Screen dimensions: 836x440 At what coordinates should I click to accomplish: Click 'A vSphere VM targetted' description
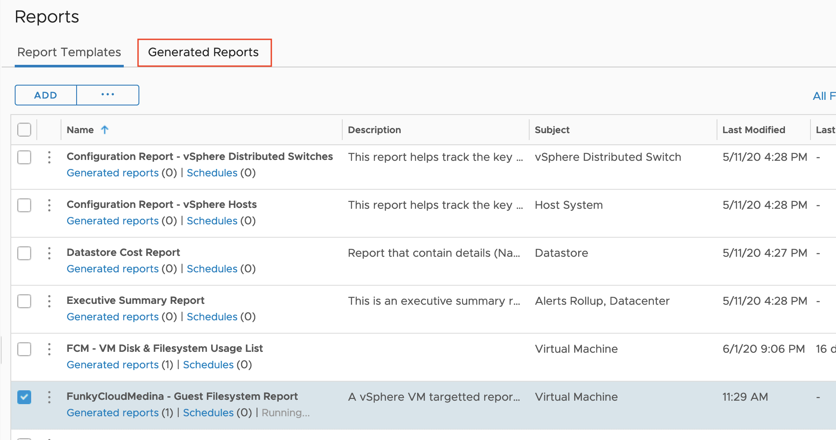434,397
